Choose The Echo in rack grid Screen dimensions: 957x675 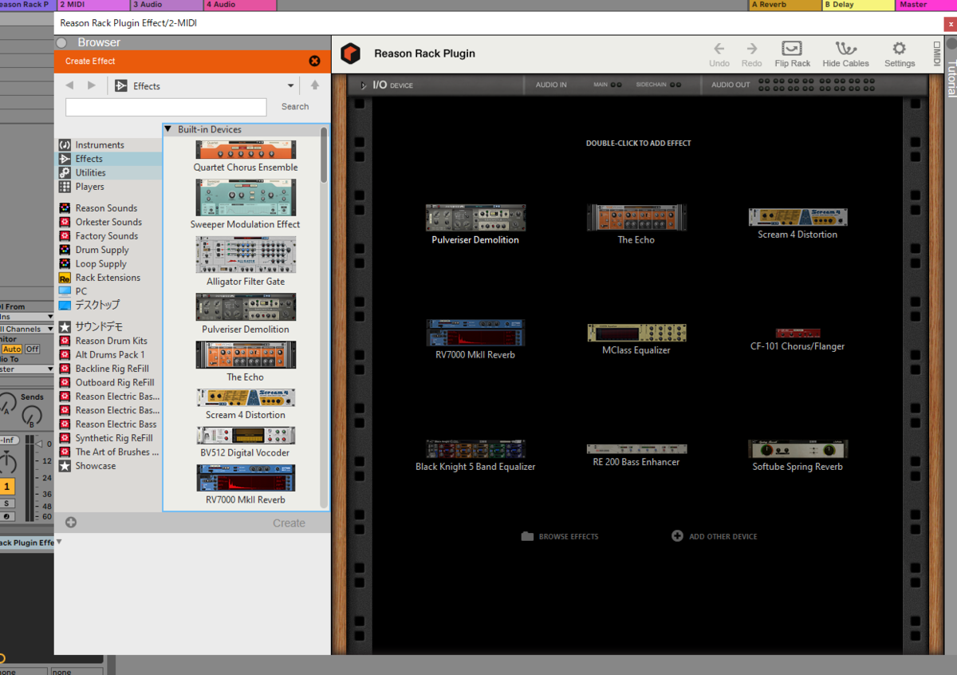[x=636, y=224]
